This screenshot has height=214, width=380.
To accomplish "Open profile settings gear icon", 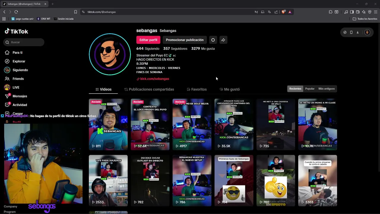I will 213,40.
